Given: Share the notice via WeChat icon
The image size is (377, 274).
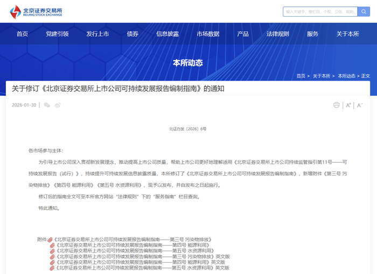Looking at the screenshot, I should (47, 105).
